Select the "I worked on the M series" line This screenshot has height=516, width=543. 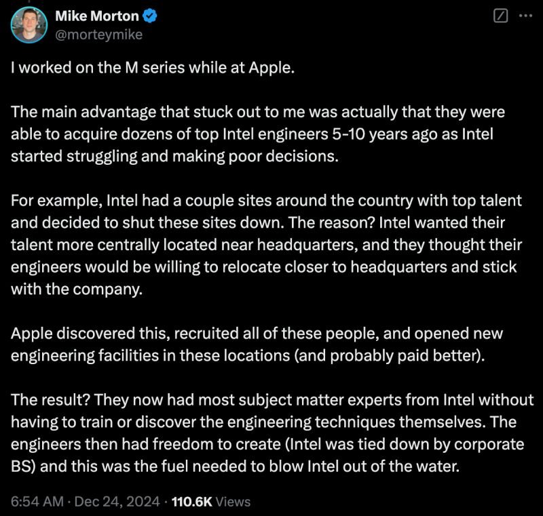(x=153, y=68)
